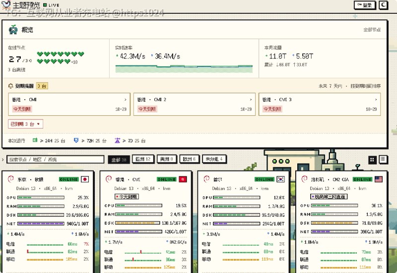Screen dimensions: 397x273
Task: Click the CPU bar on 东京 card
Action: pos(41,197)
